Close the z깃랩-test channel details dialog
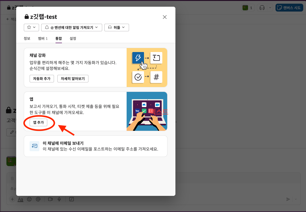This screenshot has height=212, width=306. pyautogui.click(x=165, y=17)
